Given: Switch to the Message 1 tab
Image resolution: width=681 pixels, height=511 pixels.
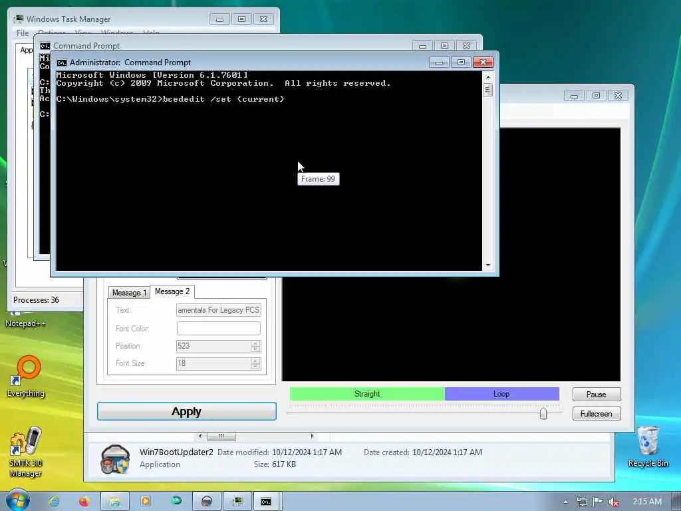Looking at the screenshot, I should 129,293.
